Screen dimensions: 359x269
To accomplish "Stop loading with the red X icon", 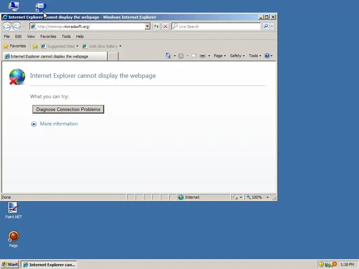I will tap(165, 27).
